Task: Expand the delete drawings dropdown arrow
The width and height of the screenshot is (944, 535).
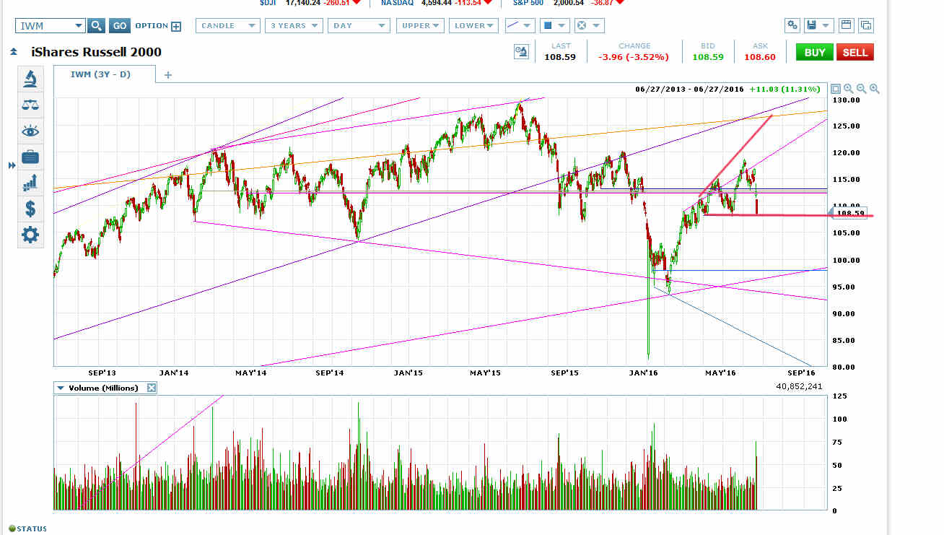Action: click(598, 25)
